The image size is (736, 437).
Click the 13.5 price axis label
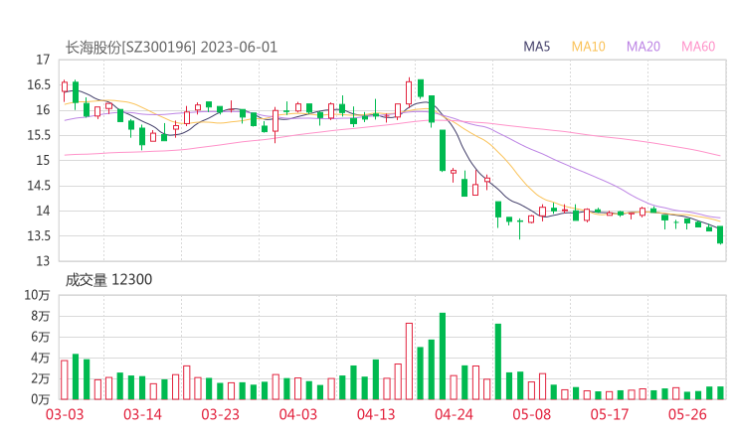pyautogui.click(x=39, y=235)
